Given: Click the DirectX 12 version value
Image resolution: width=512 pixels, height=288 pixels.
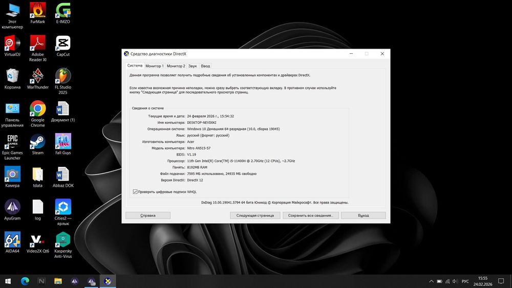Looking at the screenshot, I should pos(195,180).
